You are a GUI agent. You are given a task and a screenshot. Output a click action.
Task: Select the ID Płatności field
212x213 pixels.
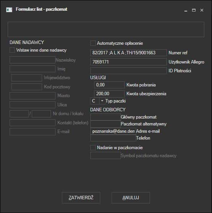coord(129,71)
